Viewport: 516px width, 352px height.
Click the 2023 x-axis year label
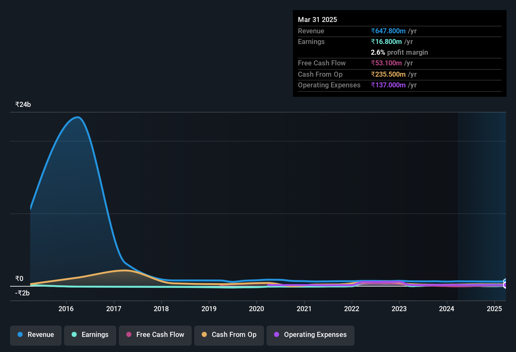(x=399, y=309)
